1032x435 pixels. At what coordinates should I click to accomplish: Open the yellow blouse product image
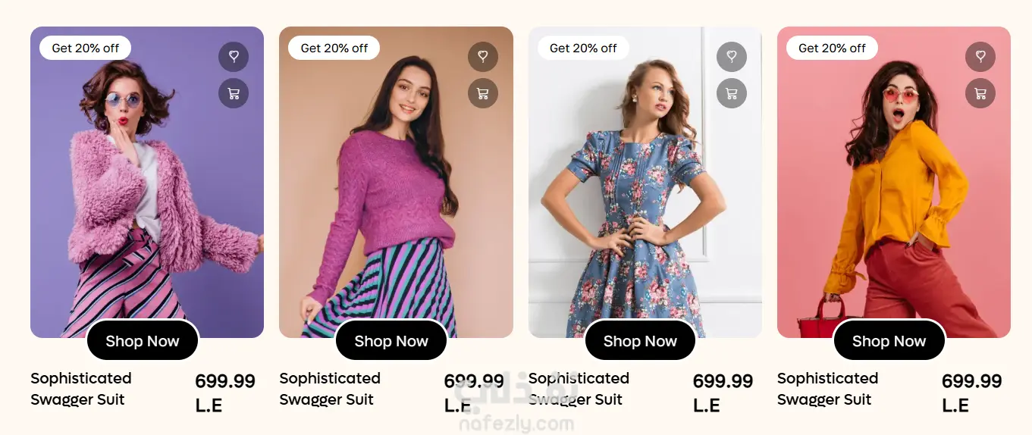click(894, 197)
